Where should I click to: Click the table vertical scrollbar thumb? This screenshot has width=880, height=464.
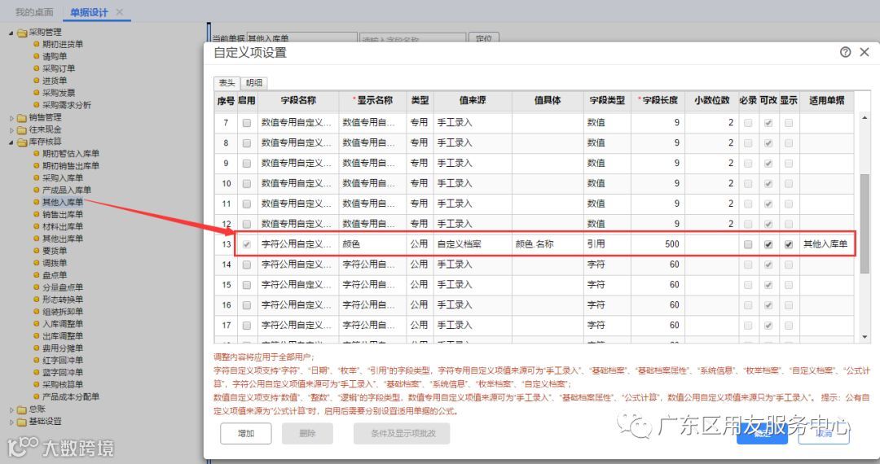(x=865, y=224)
